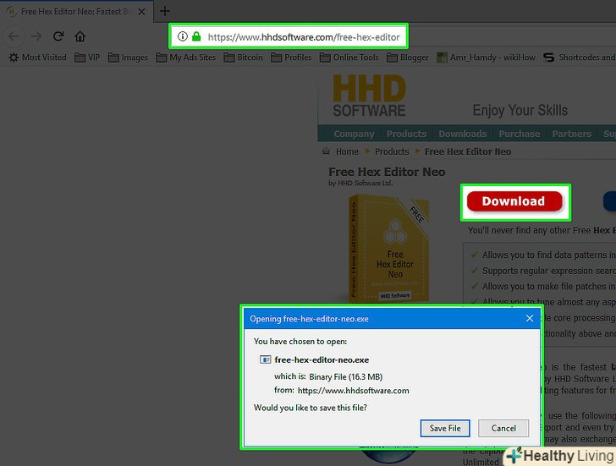
Task: Open the My Ads Sites bookmark folder
Action: pos(186,58)
